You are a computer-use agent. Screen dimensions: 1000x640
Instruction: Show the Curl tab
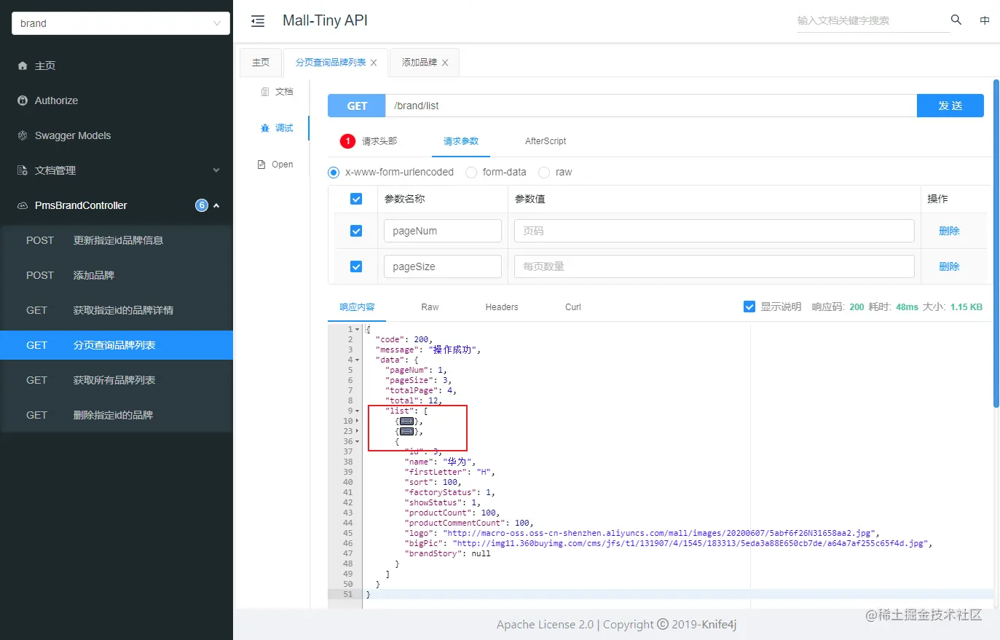pos(573,307)
